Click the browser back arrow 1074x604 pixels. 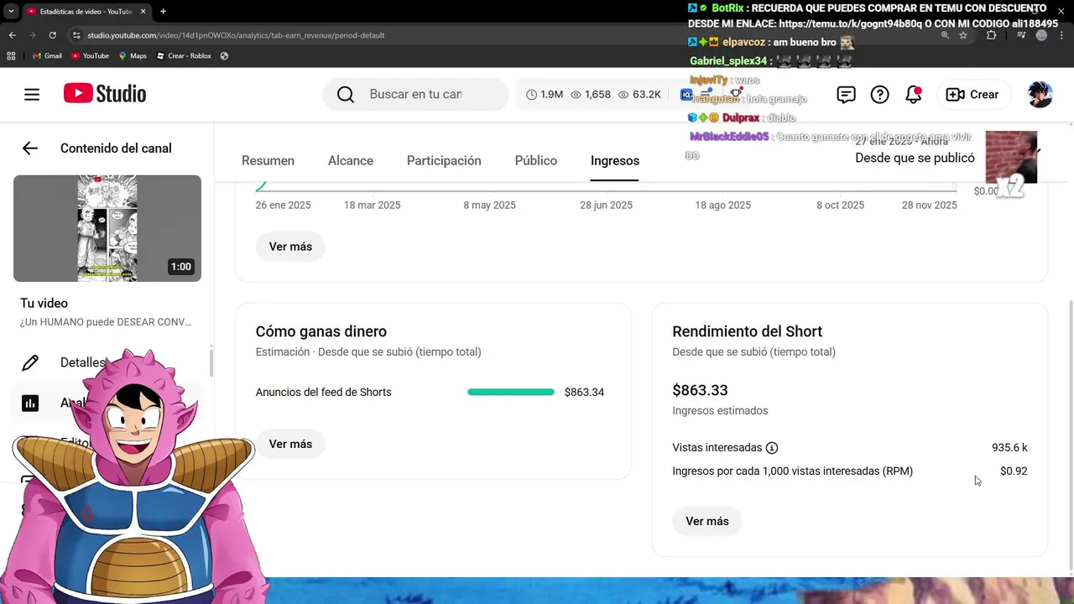[12, 35]
